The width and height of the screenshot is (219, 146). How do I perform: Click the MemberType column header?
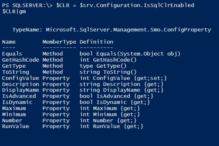59,42
